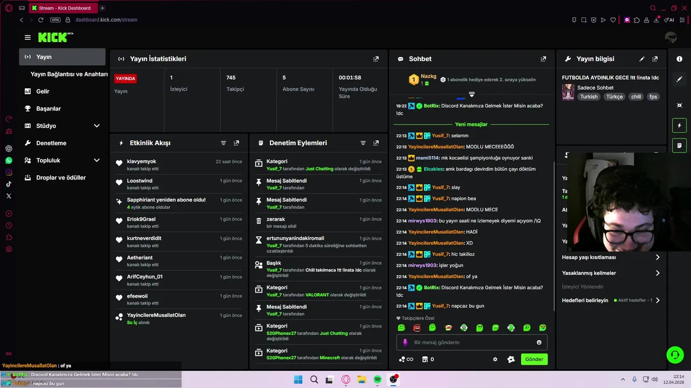Toggle the document panel icon in the right rail
The image size is (691, 388).
[680, 145]
